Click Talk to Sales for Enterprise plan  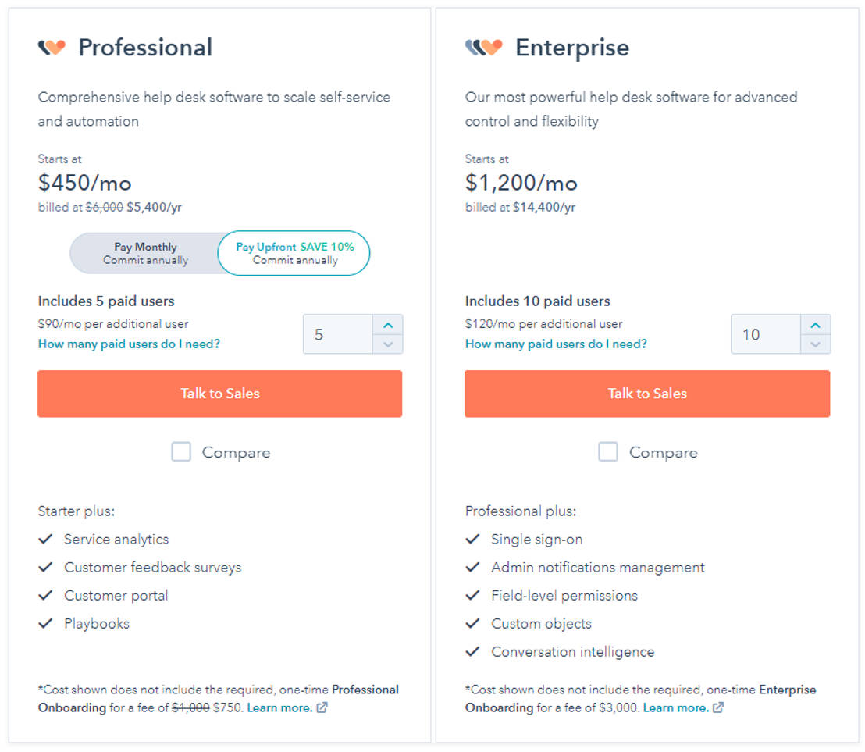647,394
